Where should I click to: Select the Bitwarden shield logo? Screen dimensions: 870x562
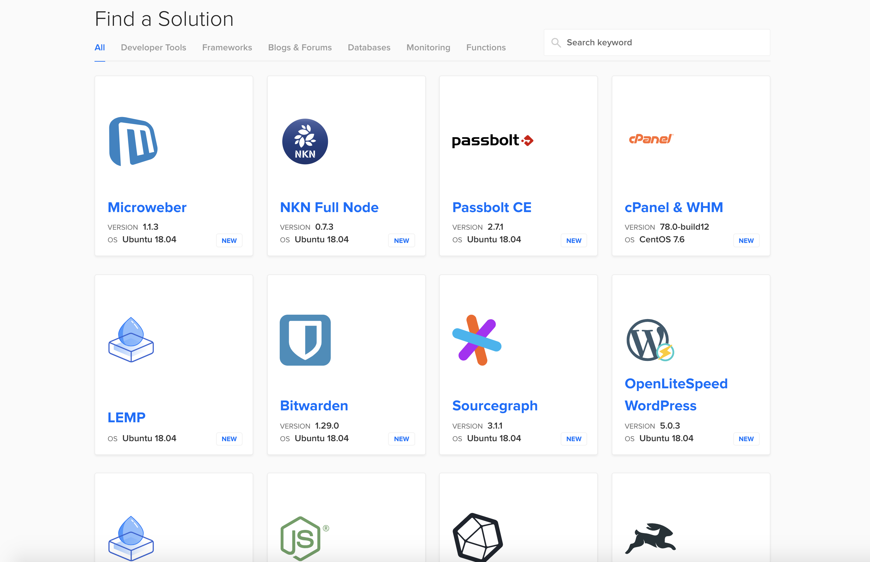306,340
